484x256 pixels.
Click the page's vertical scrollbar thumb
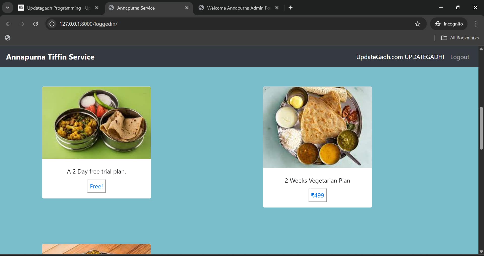click(x=481, y=128)
